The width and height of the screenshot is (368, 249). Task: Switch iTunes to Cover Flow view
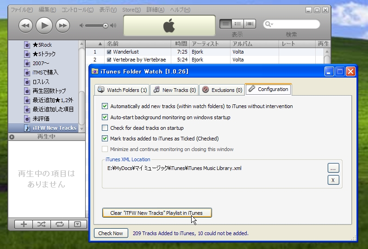point(249,24)
